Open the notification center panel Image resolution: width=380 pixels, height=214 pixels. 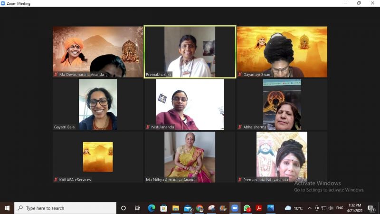371,208
